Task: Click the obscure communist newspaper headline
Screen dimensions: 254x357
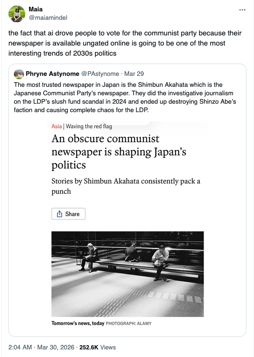Action: click(119, 152)
